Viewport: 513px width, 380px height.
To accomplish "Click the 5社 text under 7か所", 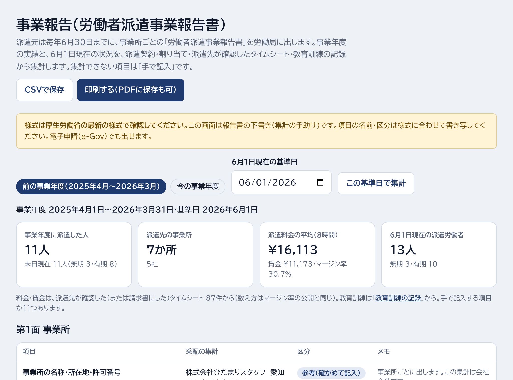I will pos(152,264).
